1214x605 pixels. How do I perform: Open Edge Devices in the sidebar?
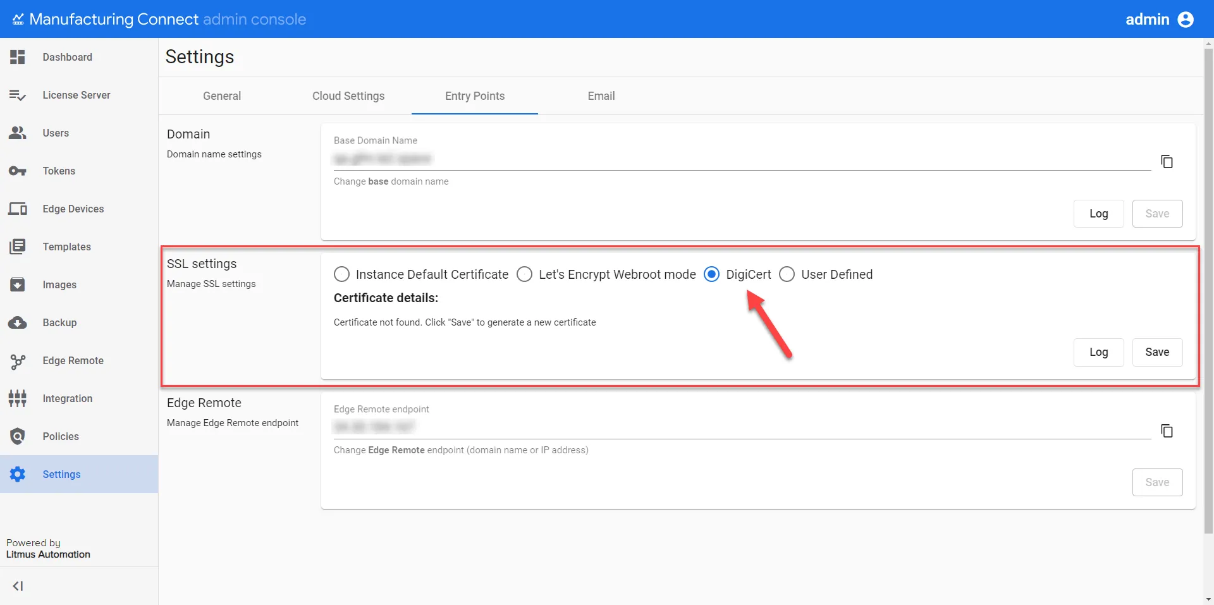pyautogui.click(x=79, y=209)
